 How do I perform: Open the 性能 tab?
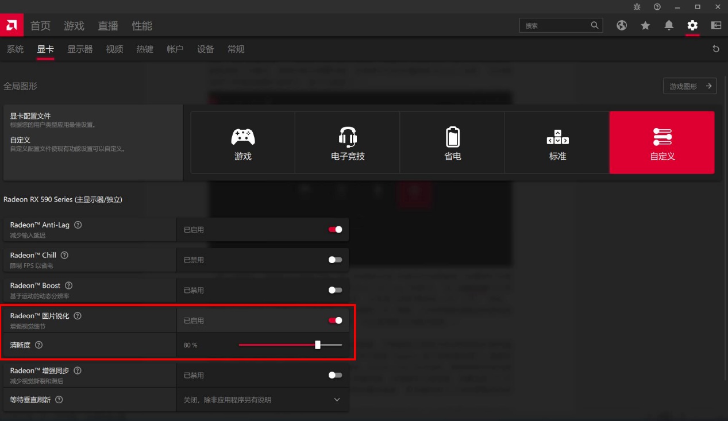point(142,26)
